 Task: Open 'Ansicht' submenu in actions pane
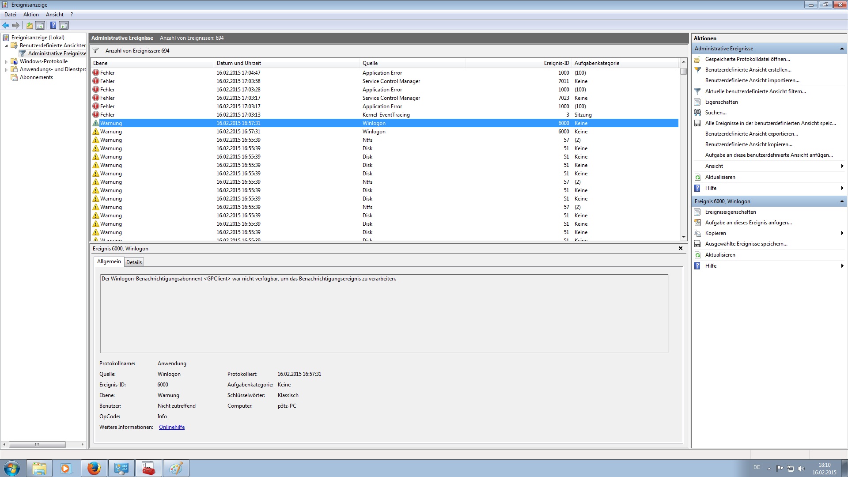[714, 166]
